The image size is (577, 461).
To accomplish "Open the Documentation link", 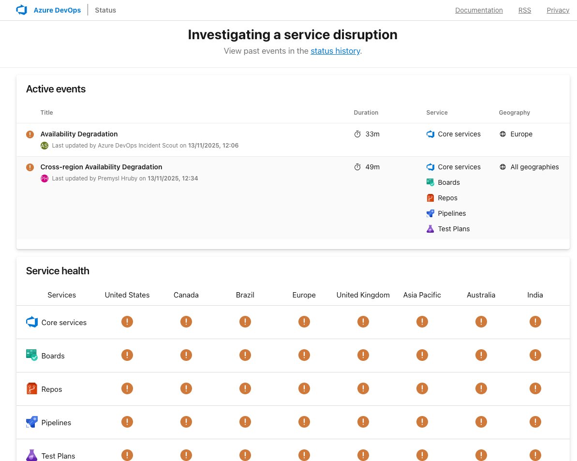I will [479, 10].
